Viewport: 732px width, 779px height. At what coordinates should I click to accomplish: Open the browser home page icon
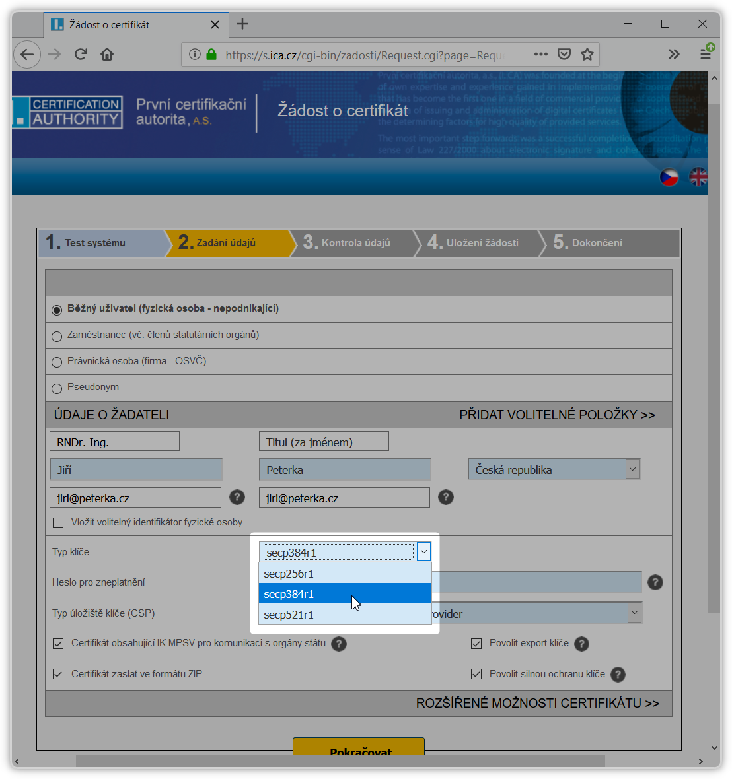[107, 54]
